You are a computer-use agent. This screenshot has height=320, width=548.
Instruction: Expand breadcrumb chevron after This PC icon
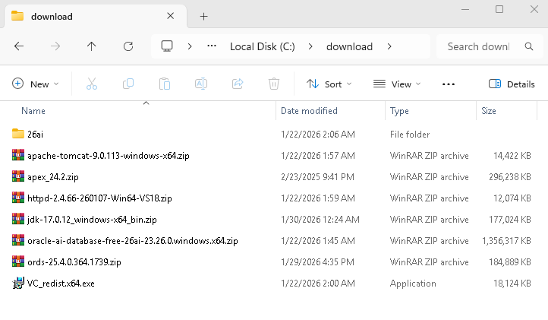pyautogui.click(x=190, y=46)
